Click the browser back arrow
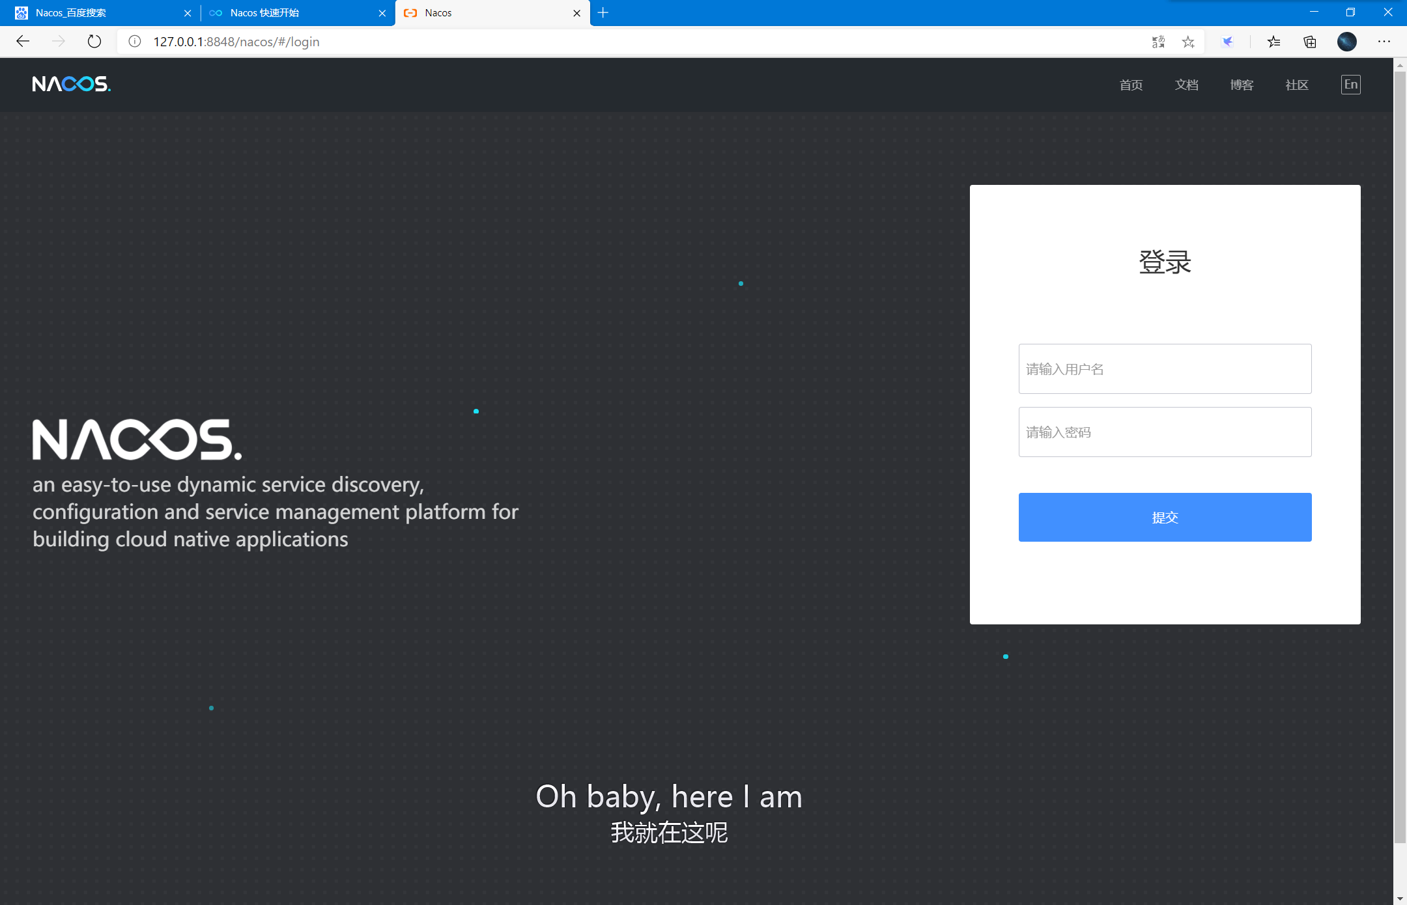This screenshot has width=1407, height=905. tap(23, 42)
